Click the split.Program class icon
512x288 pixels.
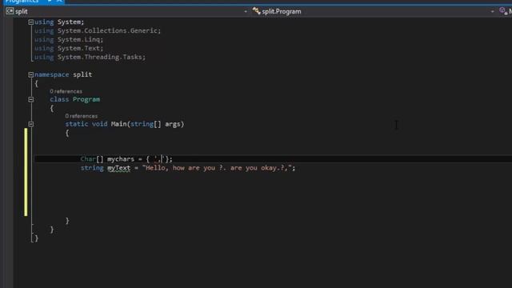coord(256,11)
